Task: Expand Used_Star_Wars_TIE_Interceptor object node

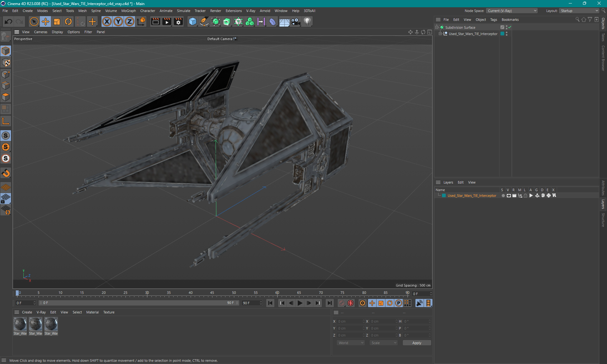Action: [x=440, y=34]
